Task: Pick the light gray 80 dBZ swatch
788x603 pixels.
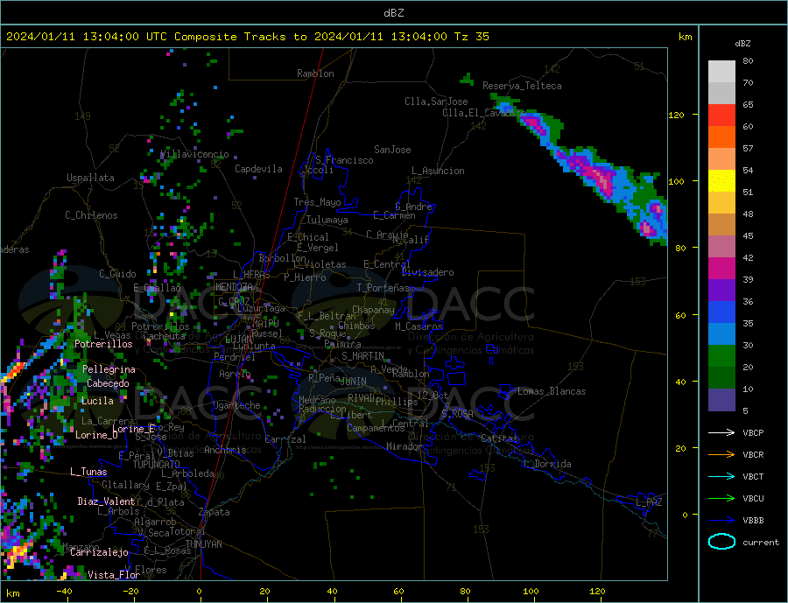Action: pyautogui.click(x=721, y=72)
